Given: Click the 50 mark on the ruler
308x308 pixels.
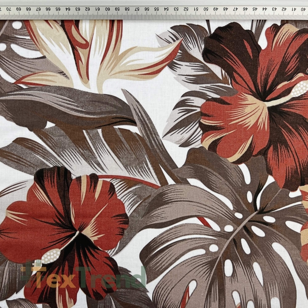Looking at the screenshot, I should click(206, 9).
